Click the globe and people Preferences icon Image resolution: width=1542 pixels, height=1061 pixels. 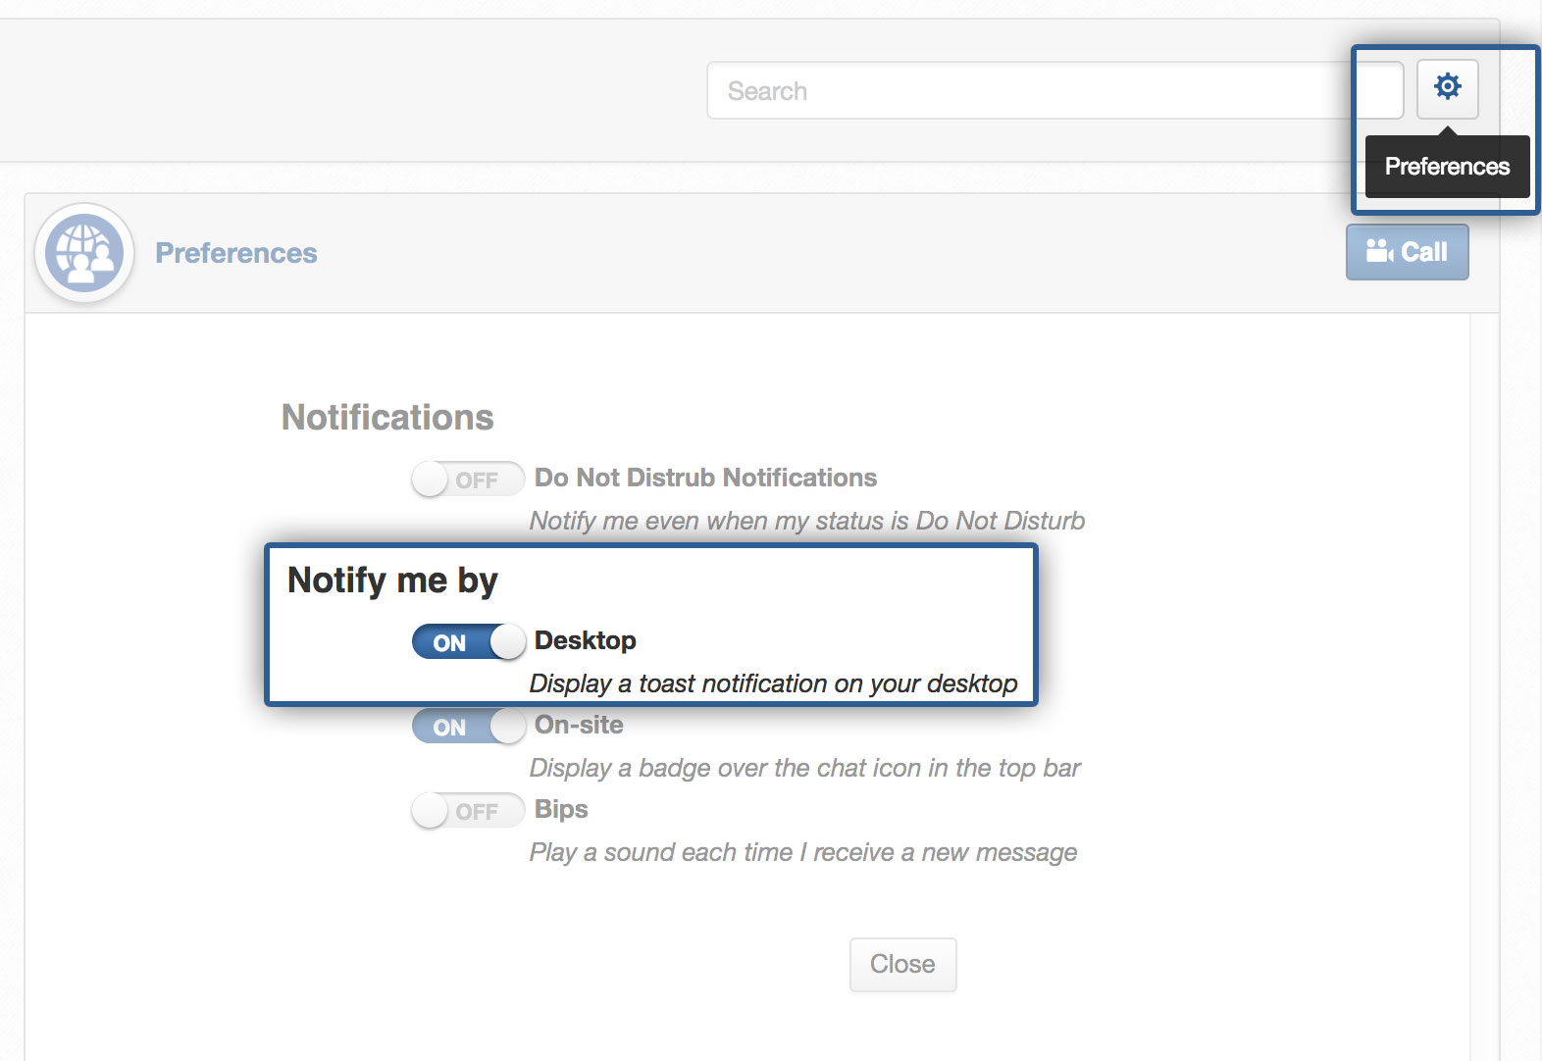coord(83,252)
